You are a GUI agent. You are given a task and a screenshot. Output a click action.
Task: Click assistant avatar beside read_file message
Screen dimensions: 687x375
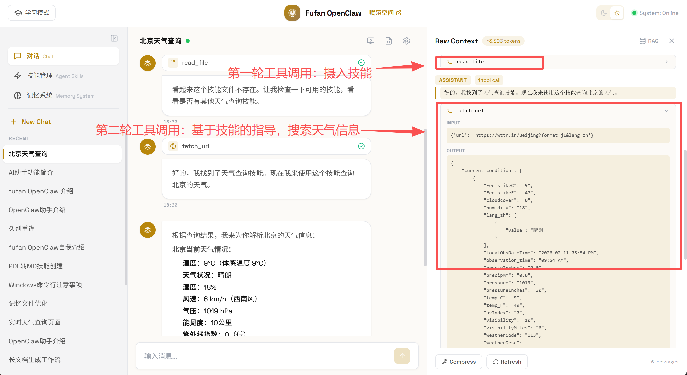click(148, 63)
